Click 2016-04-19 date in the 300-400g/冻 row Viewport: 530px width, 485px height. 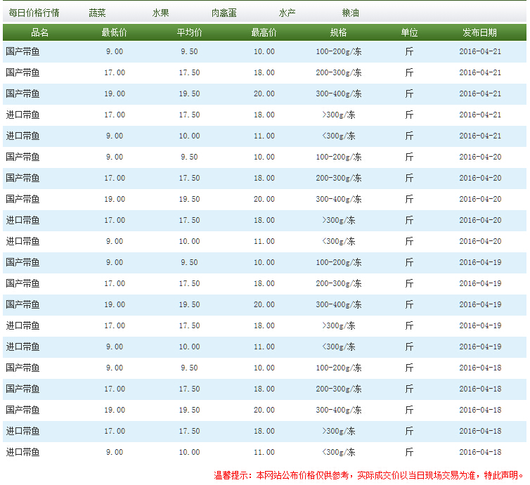[x=480, y=304]
